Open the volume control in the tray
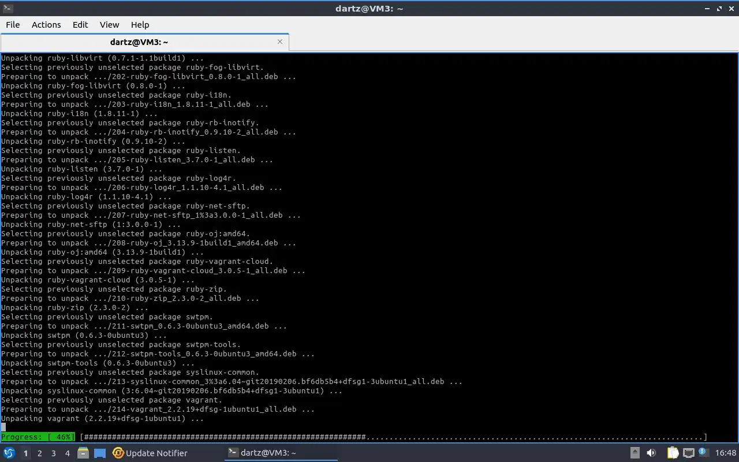The image size is (739, 462). pyautogui.click(x=651, y=453)
